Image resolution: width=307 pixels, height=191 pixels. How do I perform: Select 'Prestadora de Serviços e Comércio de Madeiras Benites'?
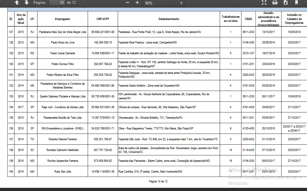coord(63,85)
